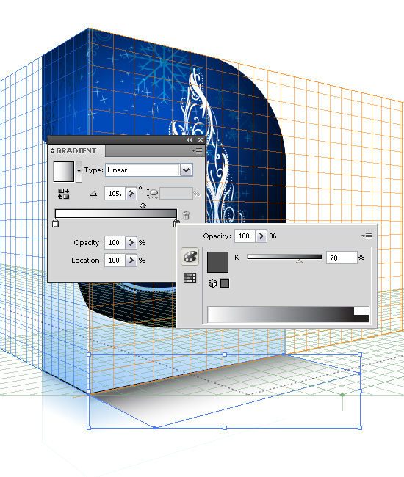The width and height of the screenshot is (404, 477).
Task: Select the black swatch on spectrum bar
Action: pyautogui.click(x=361, y=318)
